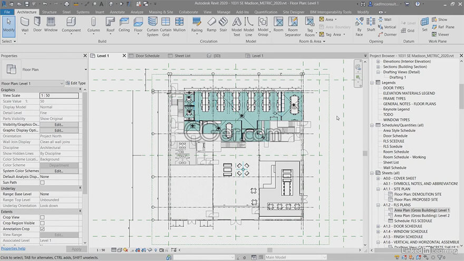This screenshot has width=464, height=261.
Task: Select the Window tool
Action: point(51,25)
